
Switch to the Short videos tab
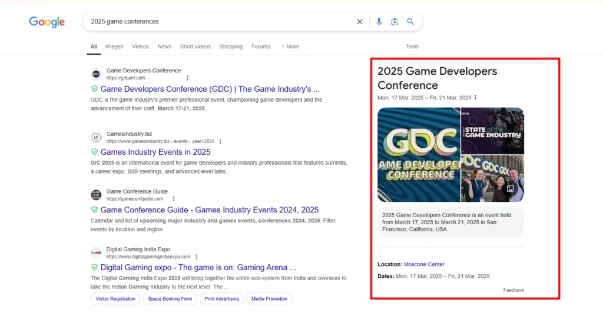(x=196, y=46)
